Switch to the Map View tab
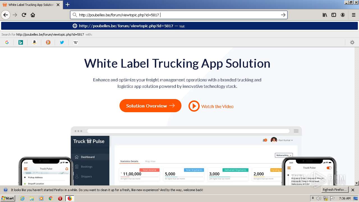 [x=150, y=161]
